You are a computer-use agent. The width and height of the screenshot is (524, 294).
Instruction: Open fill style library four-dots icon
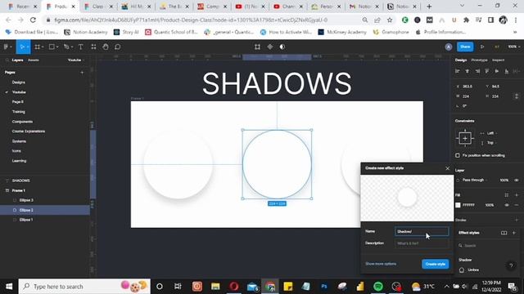(x=507, y=195)
